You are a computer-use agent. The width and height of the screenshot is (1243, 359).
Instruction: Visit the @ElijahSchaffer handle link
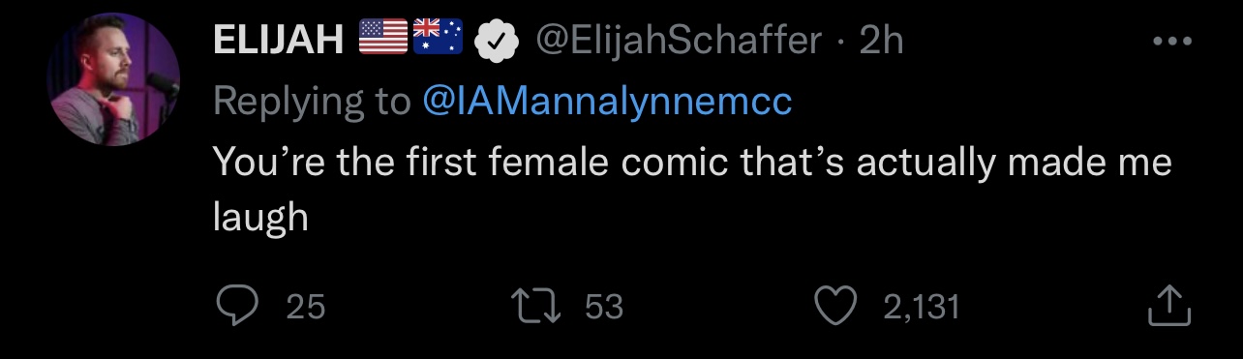(680, 41)
